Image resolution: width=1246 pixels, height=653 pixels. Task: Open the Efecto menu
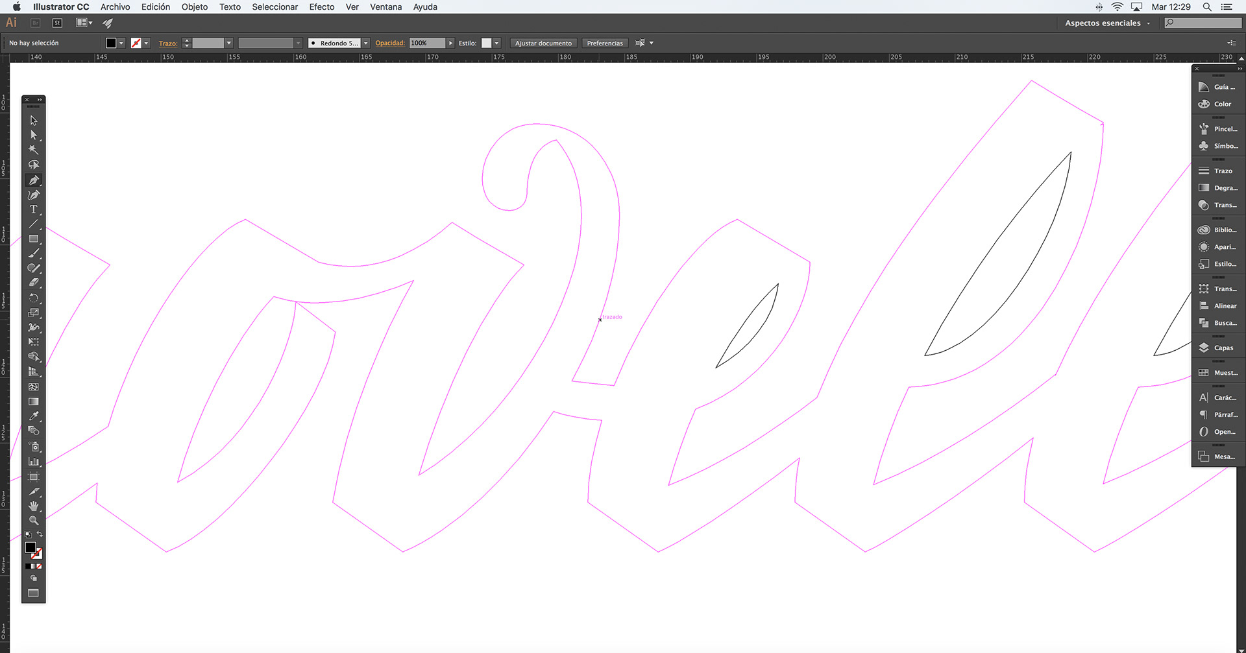pos(322,6)
